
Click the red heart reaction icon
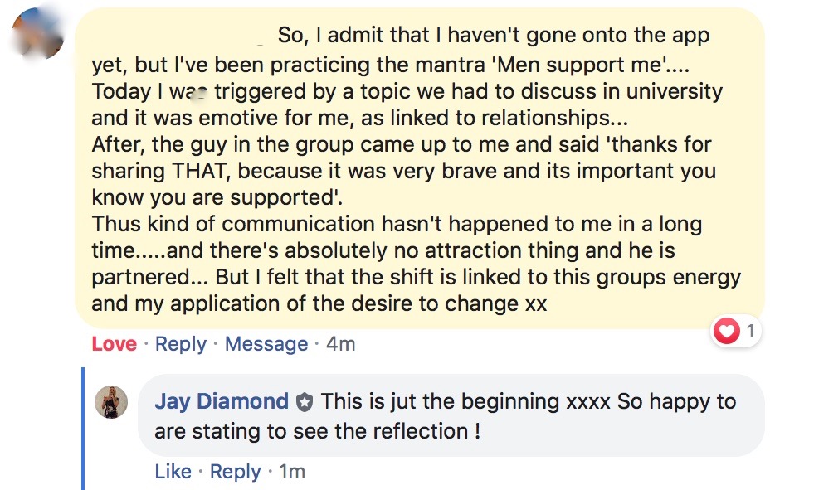click(x=727, y=332)
